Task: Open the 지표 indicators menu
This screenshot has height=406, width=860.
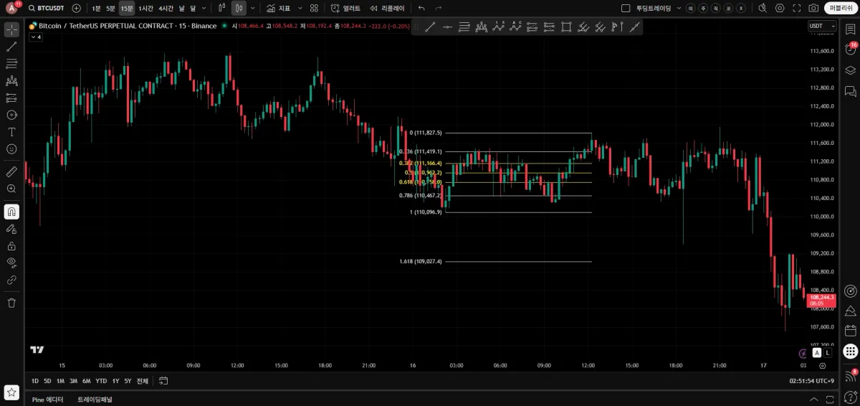Action: click(279, 8)
